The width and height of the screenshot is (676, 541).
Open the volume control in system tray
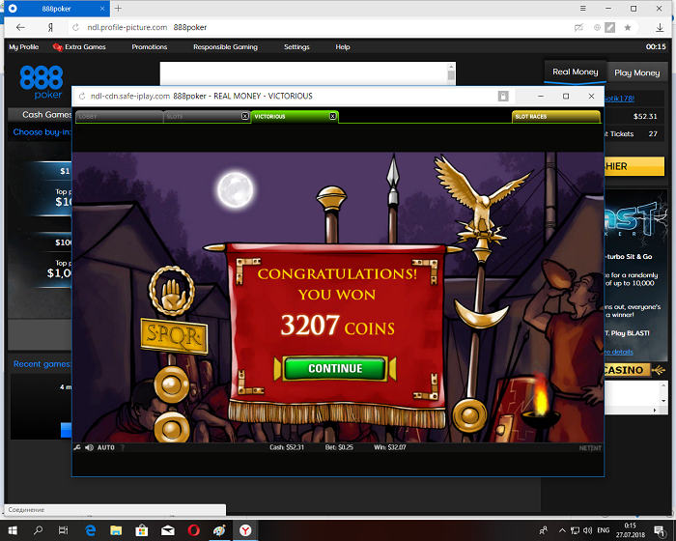tap(587, 530)
